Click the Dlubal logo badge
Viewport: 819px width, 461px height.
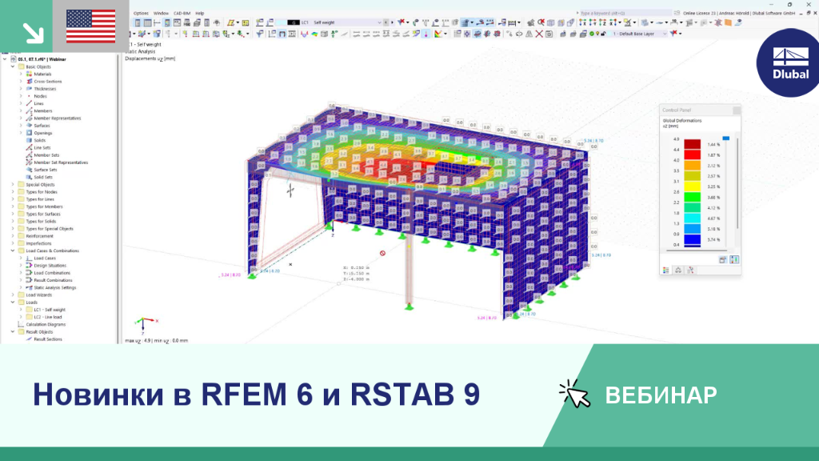[789, 62]
